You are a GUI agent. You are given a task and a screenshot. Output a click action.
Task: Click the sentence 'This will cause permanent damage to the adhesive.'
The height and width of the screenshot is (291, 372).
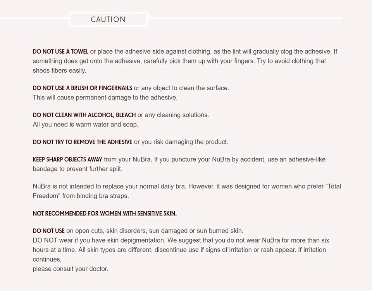[x=105, y=98]
